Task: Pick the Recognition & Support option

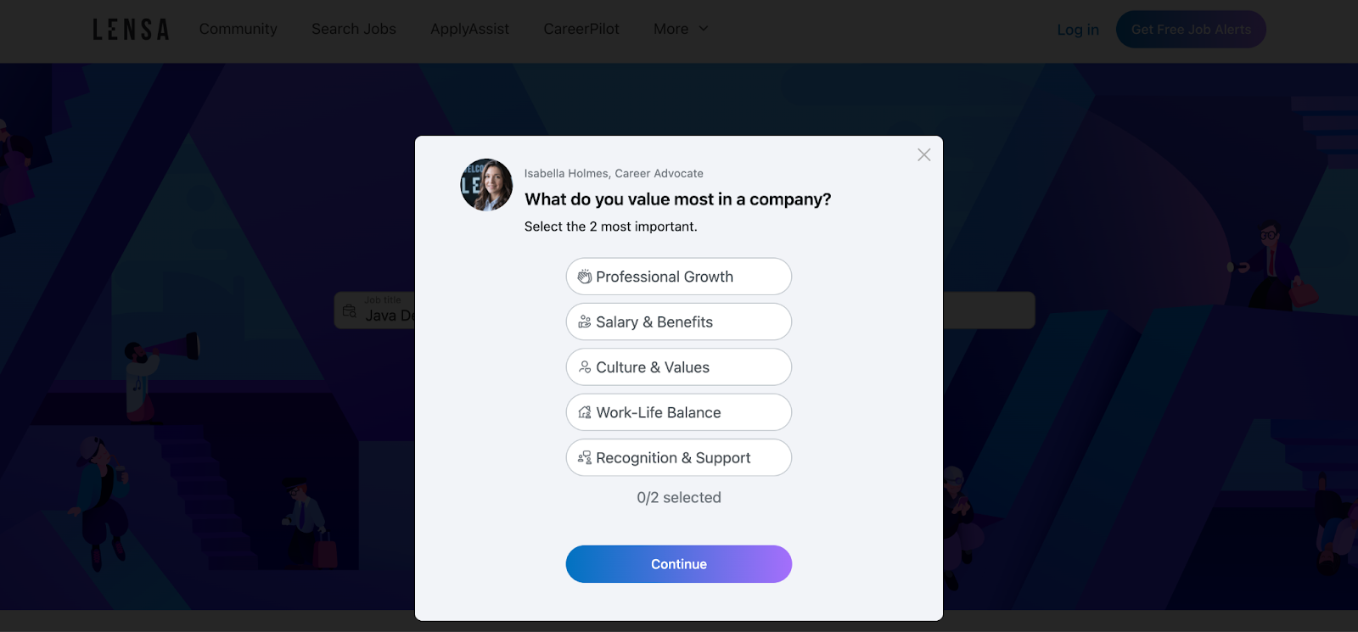Action: (x=678, y=458)
